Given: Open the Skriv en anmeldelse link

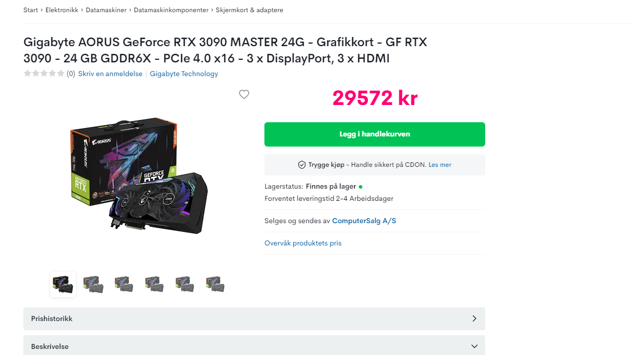Looking at the screenshot, I should tap(110, 74).
